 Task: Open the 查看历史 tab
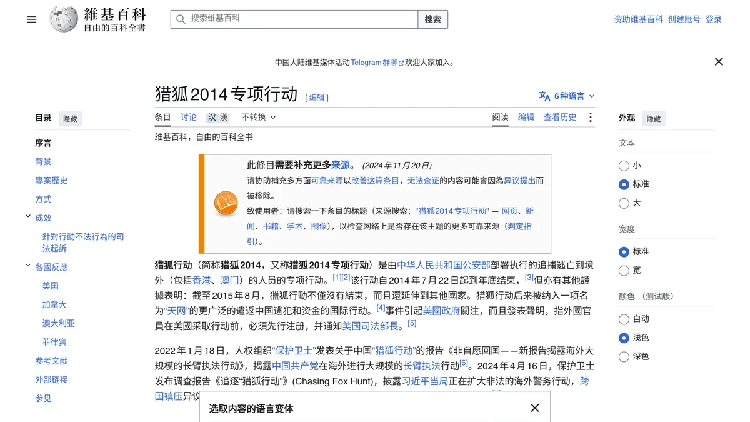(x=560, y=117)
